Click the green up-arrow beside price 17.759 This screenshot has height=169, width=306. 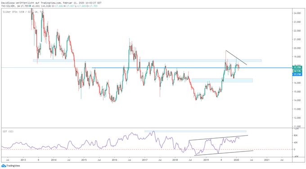coord(30,6)
